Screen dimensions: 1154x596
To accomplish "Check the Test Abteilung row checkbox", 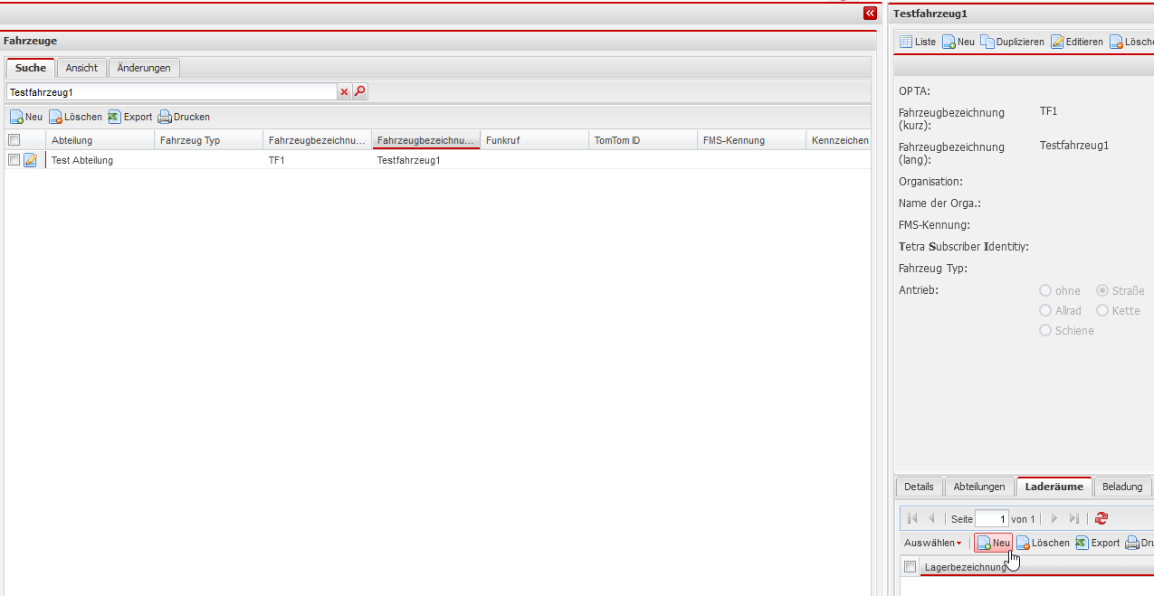I will click(14, 160).
